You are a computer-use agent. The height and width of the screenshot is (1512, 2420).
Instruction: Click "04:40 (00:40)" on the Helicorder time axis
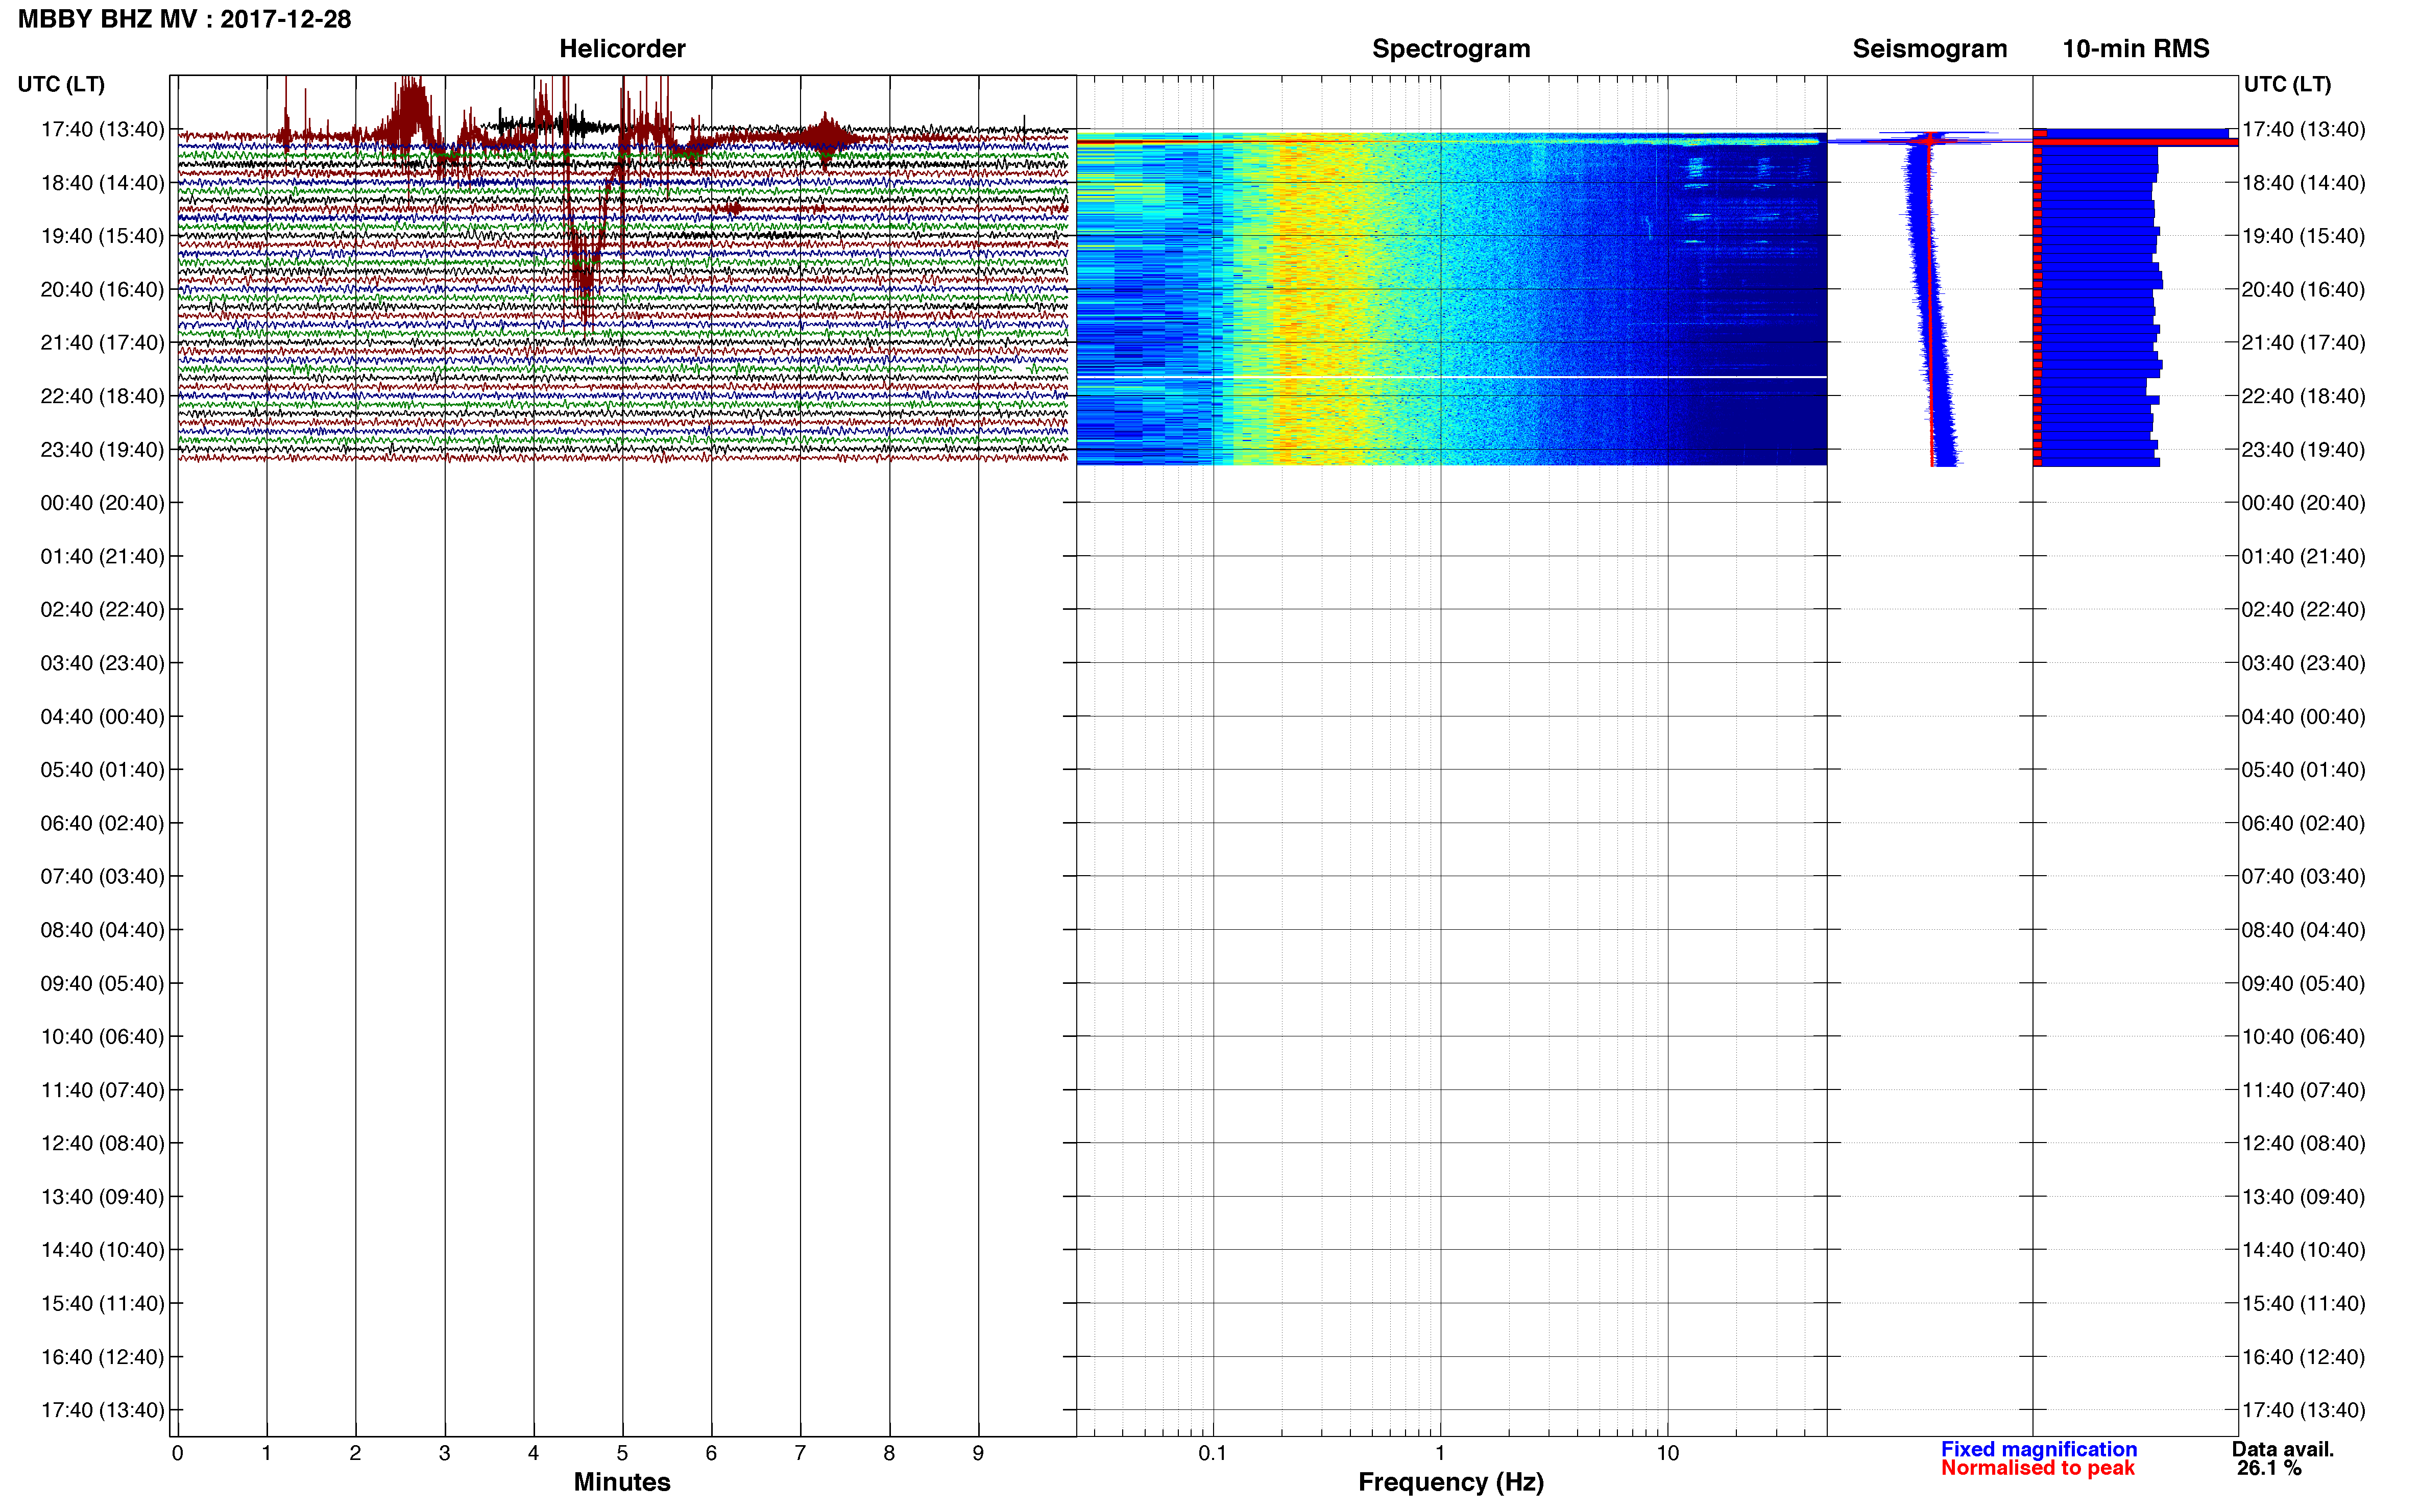102,716
